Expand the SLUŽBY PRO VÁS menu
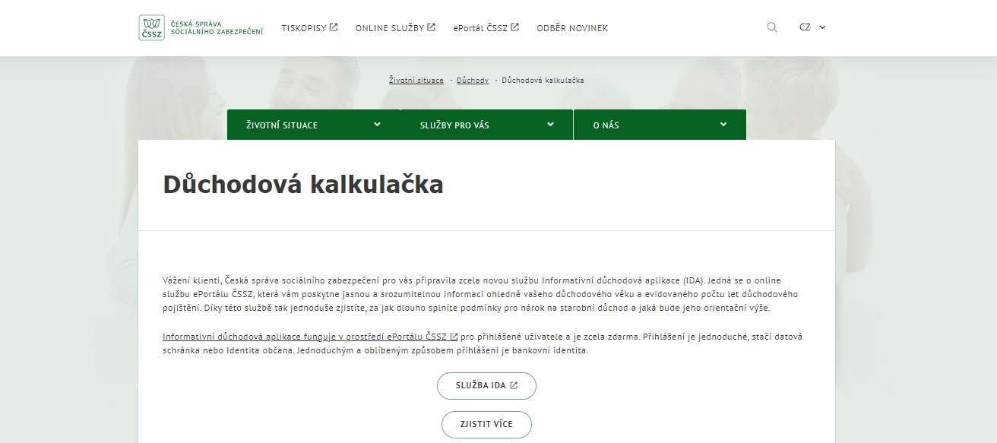This screenshot has width=997, height=443. pos(486,125)
